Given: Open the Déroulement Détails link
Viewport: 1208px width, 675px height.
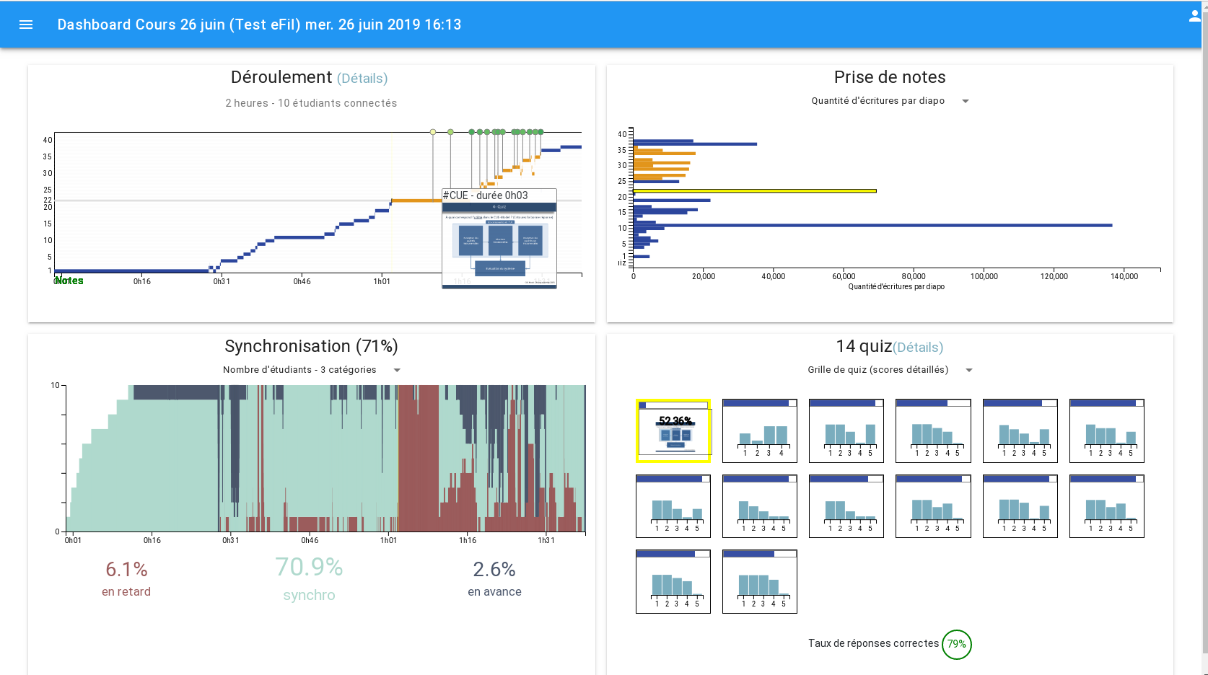Looking at the screenshot, I should [362, 79].
